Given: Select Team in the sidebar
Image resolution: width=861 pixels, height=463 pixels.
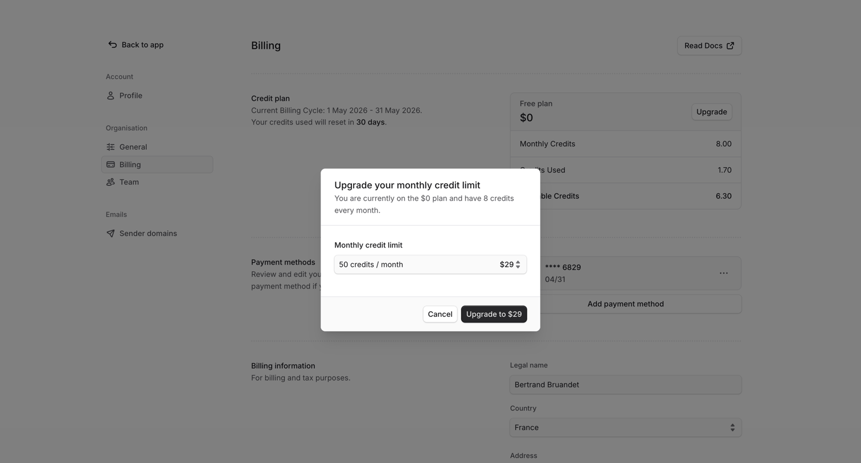Looking at the screenshot, I should (157, 182).
